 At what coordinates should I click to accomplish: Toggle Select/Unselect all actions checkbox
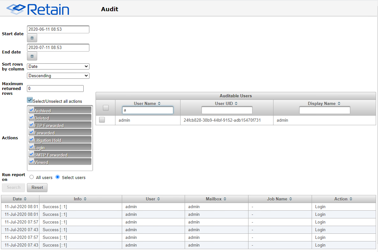pyautogui.click(x=30, y=100)
